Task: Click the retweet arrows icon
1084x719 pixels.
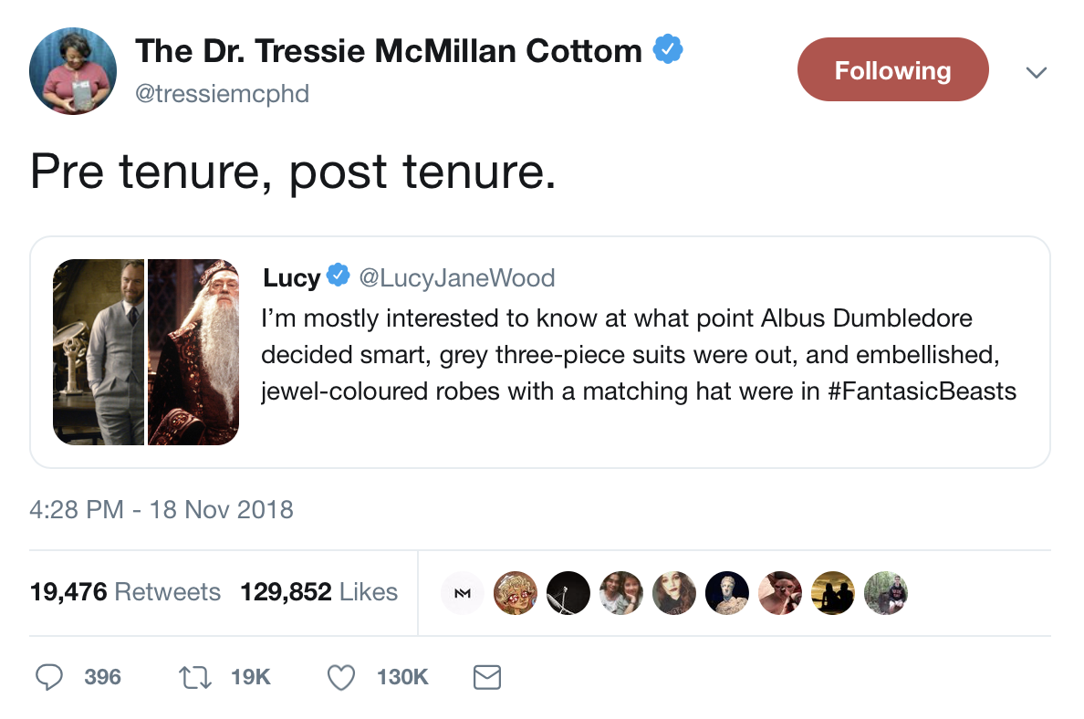Action: (193, 677)
